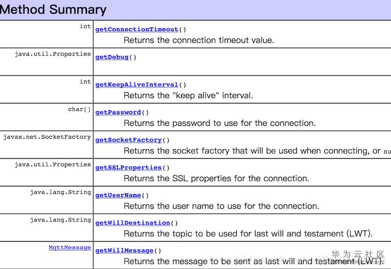The height and width of the screenshot is (269, 391).
Task: Click the user name description text
Action: pyautogui.click(x=221, y=206)
